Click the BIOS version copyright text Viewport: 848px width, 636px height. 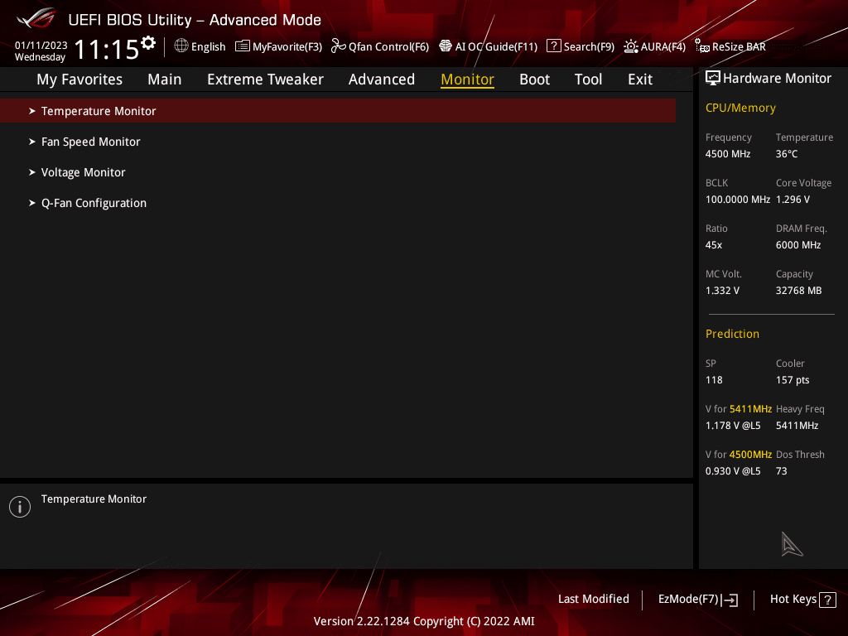(424, 621)
